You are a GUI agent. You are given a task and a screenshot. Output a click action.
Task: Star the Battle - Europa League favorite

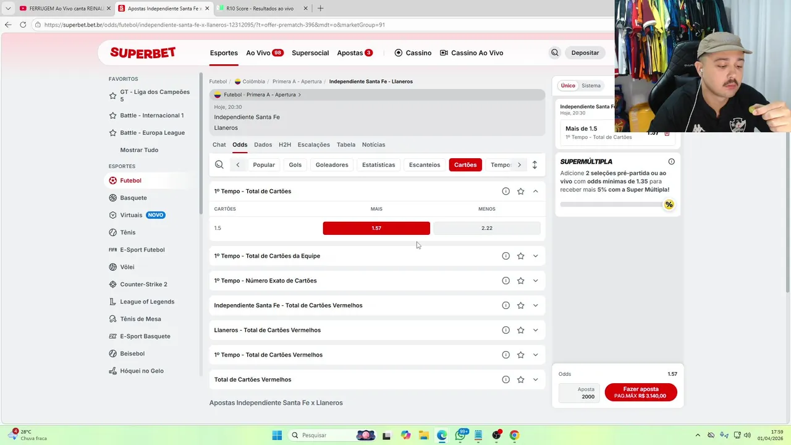click(112, 133)
